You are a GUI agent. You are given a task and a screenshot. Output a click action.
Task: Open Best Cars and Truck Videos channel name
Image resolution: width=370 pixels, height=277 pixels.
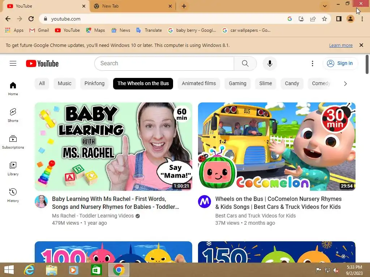click(255, 216)
